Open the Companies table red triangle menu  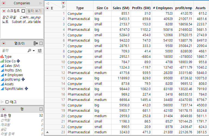coord(4,3)
